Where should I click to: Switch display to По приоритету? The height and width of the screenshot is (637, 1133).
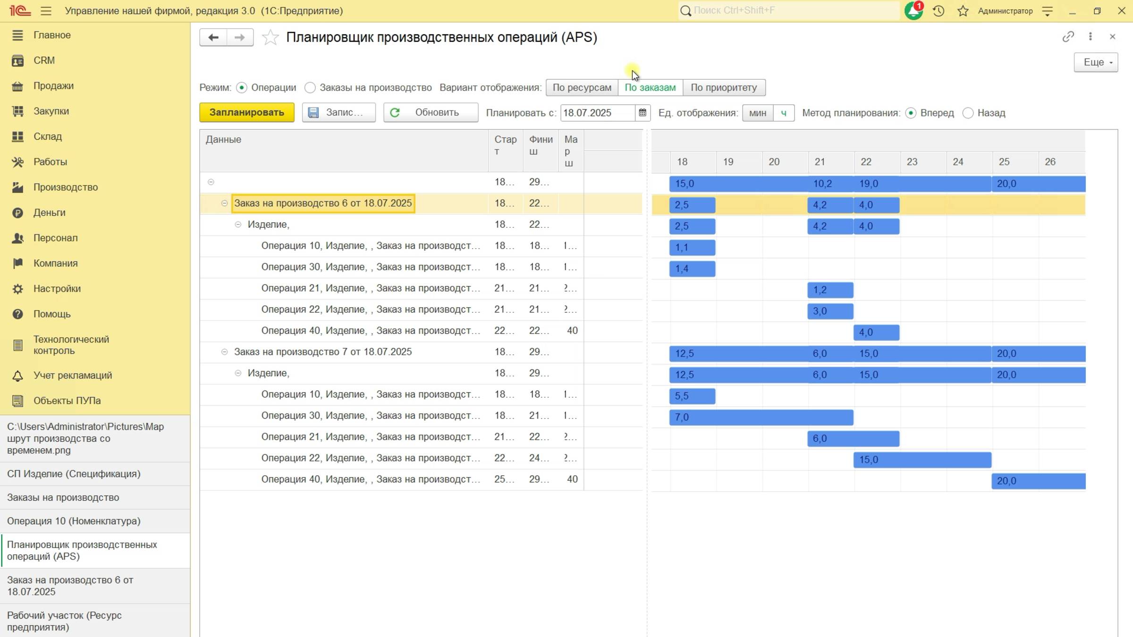724,88
